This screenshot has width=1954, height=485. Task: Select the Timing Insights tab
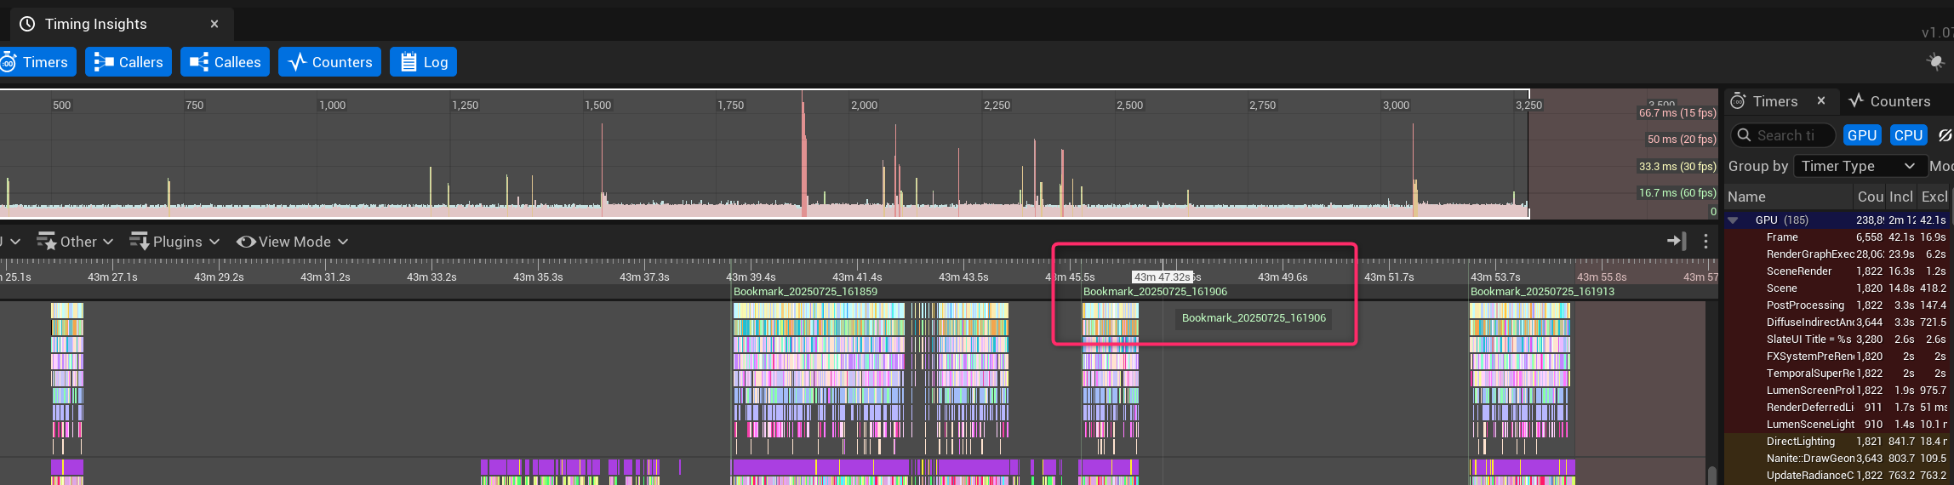coord(95,24)
